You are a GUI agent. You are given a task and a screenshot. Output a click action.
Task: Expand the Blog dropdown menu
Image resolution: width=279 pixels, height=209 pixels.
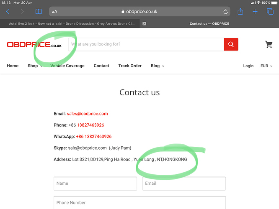point(158,66)
